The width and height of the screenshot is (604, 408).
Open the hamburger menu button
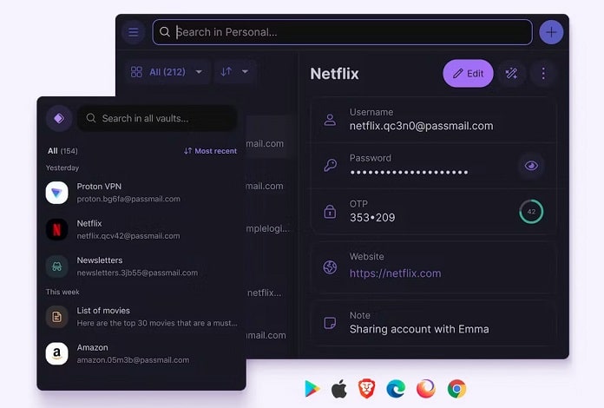(x=134, y=32)
